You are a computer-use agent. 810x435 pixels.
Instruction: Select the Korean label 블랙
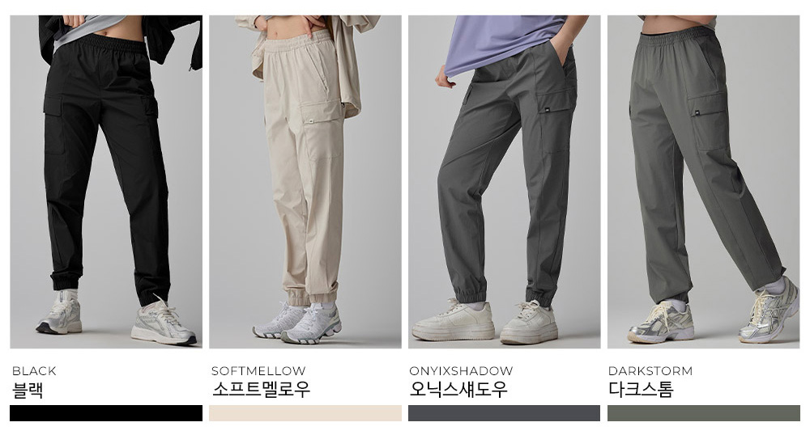28,390
